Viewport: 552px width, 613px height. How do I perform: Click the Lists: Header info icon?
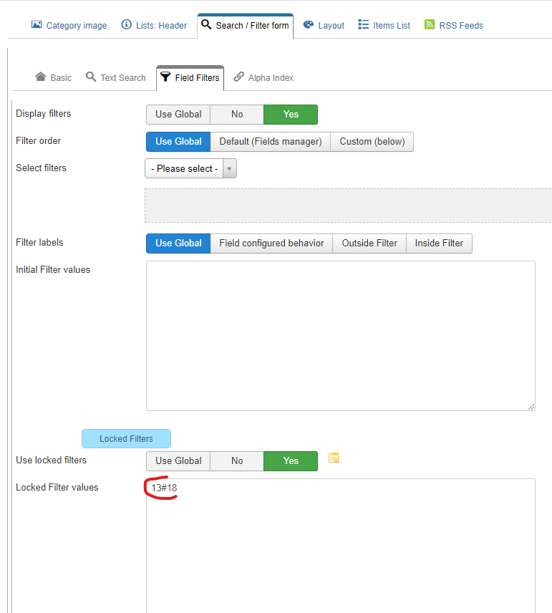tap(126, 24)
